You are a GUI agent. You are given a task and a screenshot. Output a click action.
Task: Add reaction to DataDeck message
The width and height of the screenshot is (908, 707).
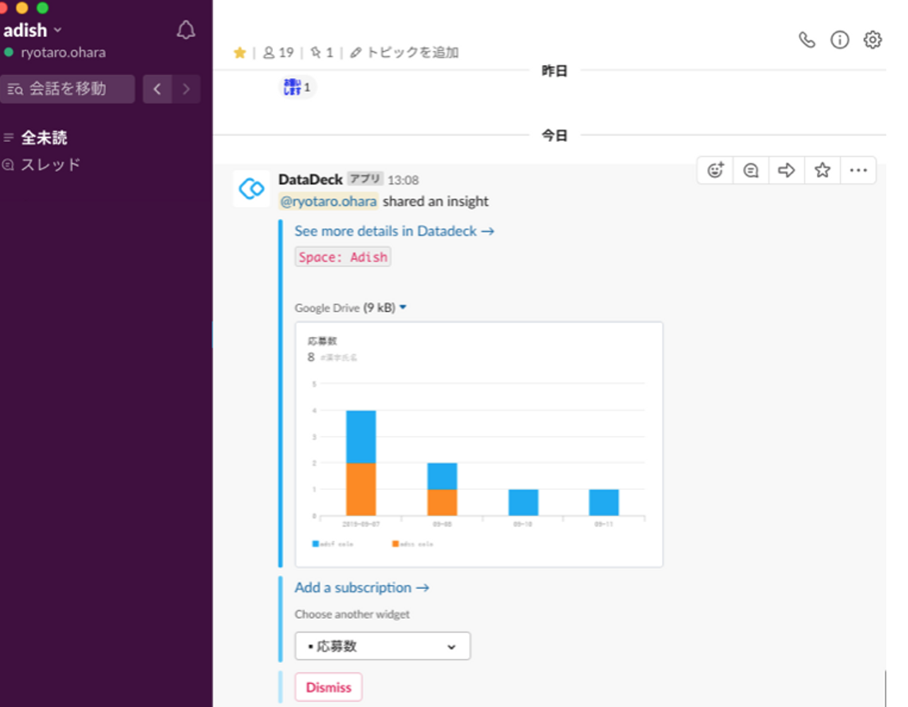click(x=715, y=170)
